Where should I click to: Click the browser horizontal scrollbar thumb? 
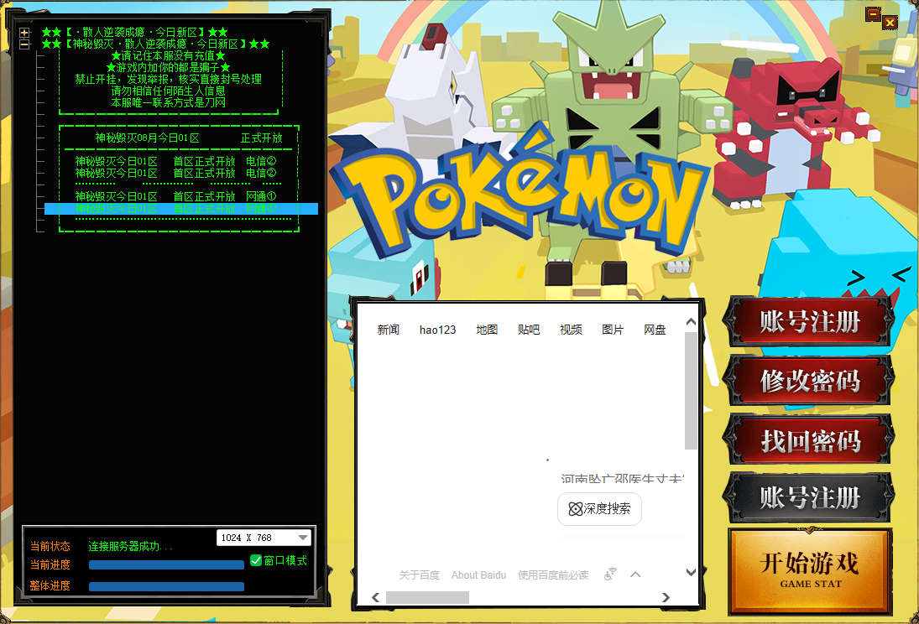click(x=427, y=598)
